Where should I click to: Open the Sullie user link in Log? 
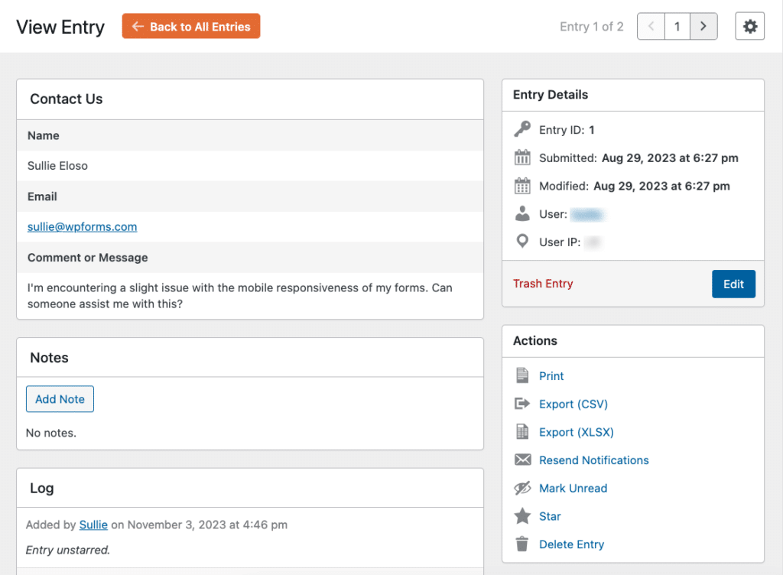pos(93,525)
